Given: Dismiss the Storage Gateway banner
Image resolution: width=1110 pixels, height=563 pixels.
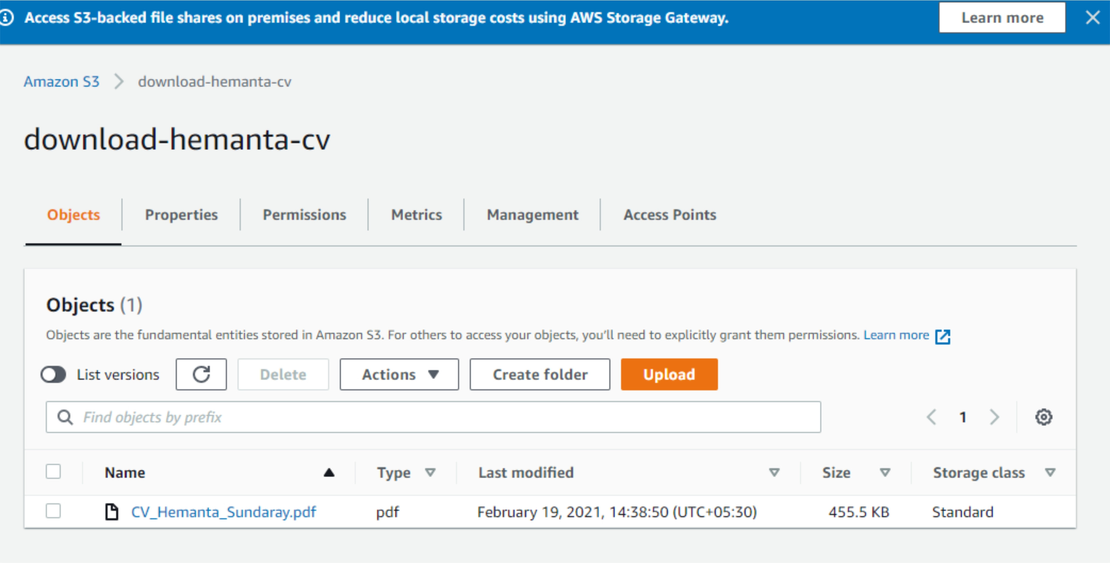Looking at the screenshot, I should tap(1092, 18).
